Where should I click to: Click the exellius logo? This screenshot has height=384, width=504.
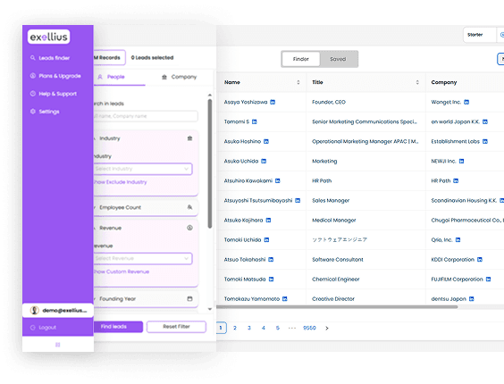(49, 37)
